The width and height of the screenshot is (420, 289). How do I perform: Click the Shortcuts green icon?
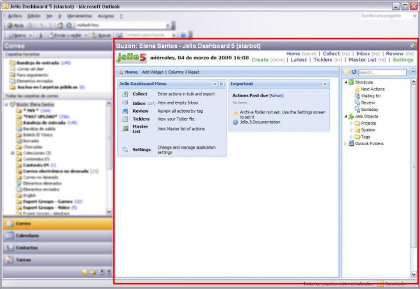tap(351, 82)
